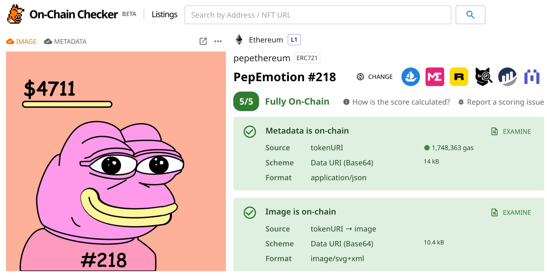Open the Listings page
The height and width of the screenshot is (276, 547).
164,14
